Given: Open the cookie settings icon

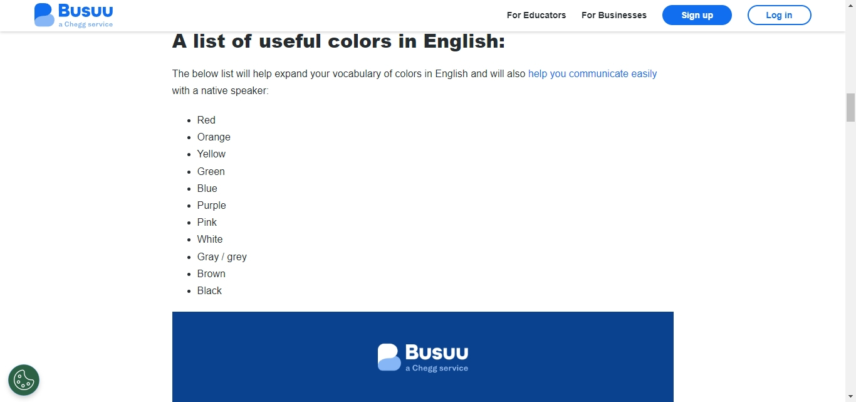Looking at the screenshot, I should 24,380.
